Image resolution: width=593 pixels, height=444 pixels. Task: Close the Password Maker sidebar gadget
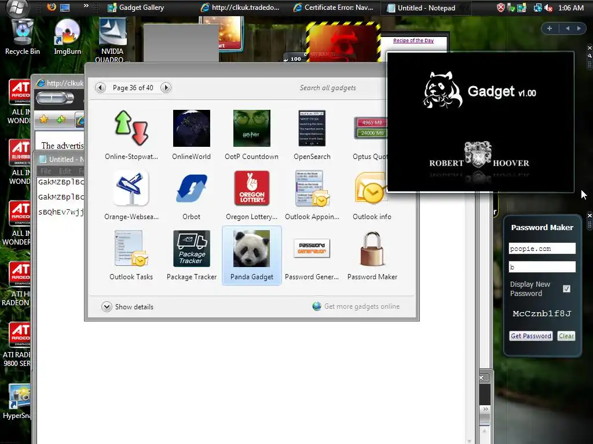[x=590, y=216]
